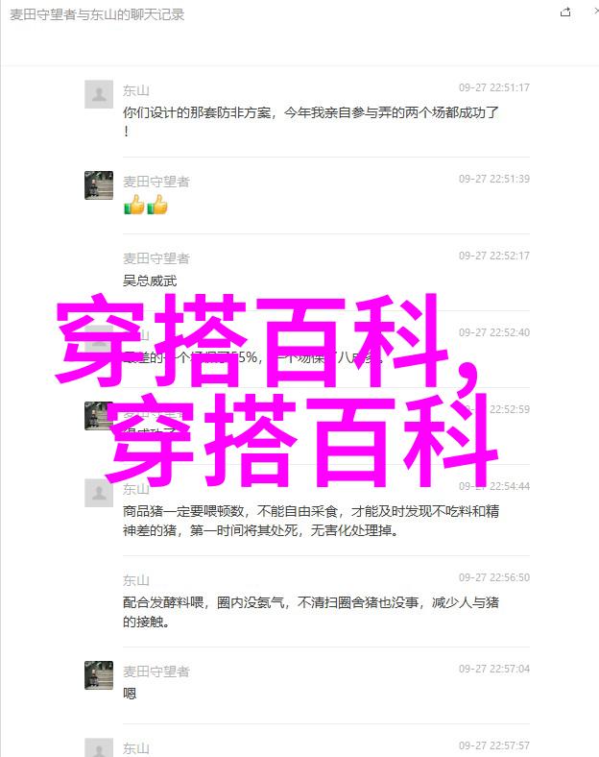
Task: Click message starting 配合发酵料喂
Action: 311,612
